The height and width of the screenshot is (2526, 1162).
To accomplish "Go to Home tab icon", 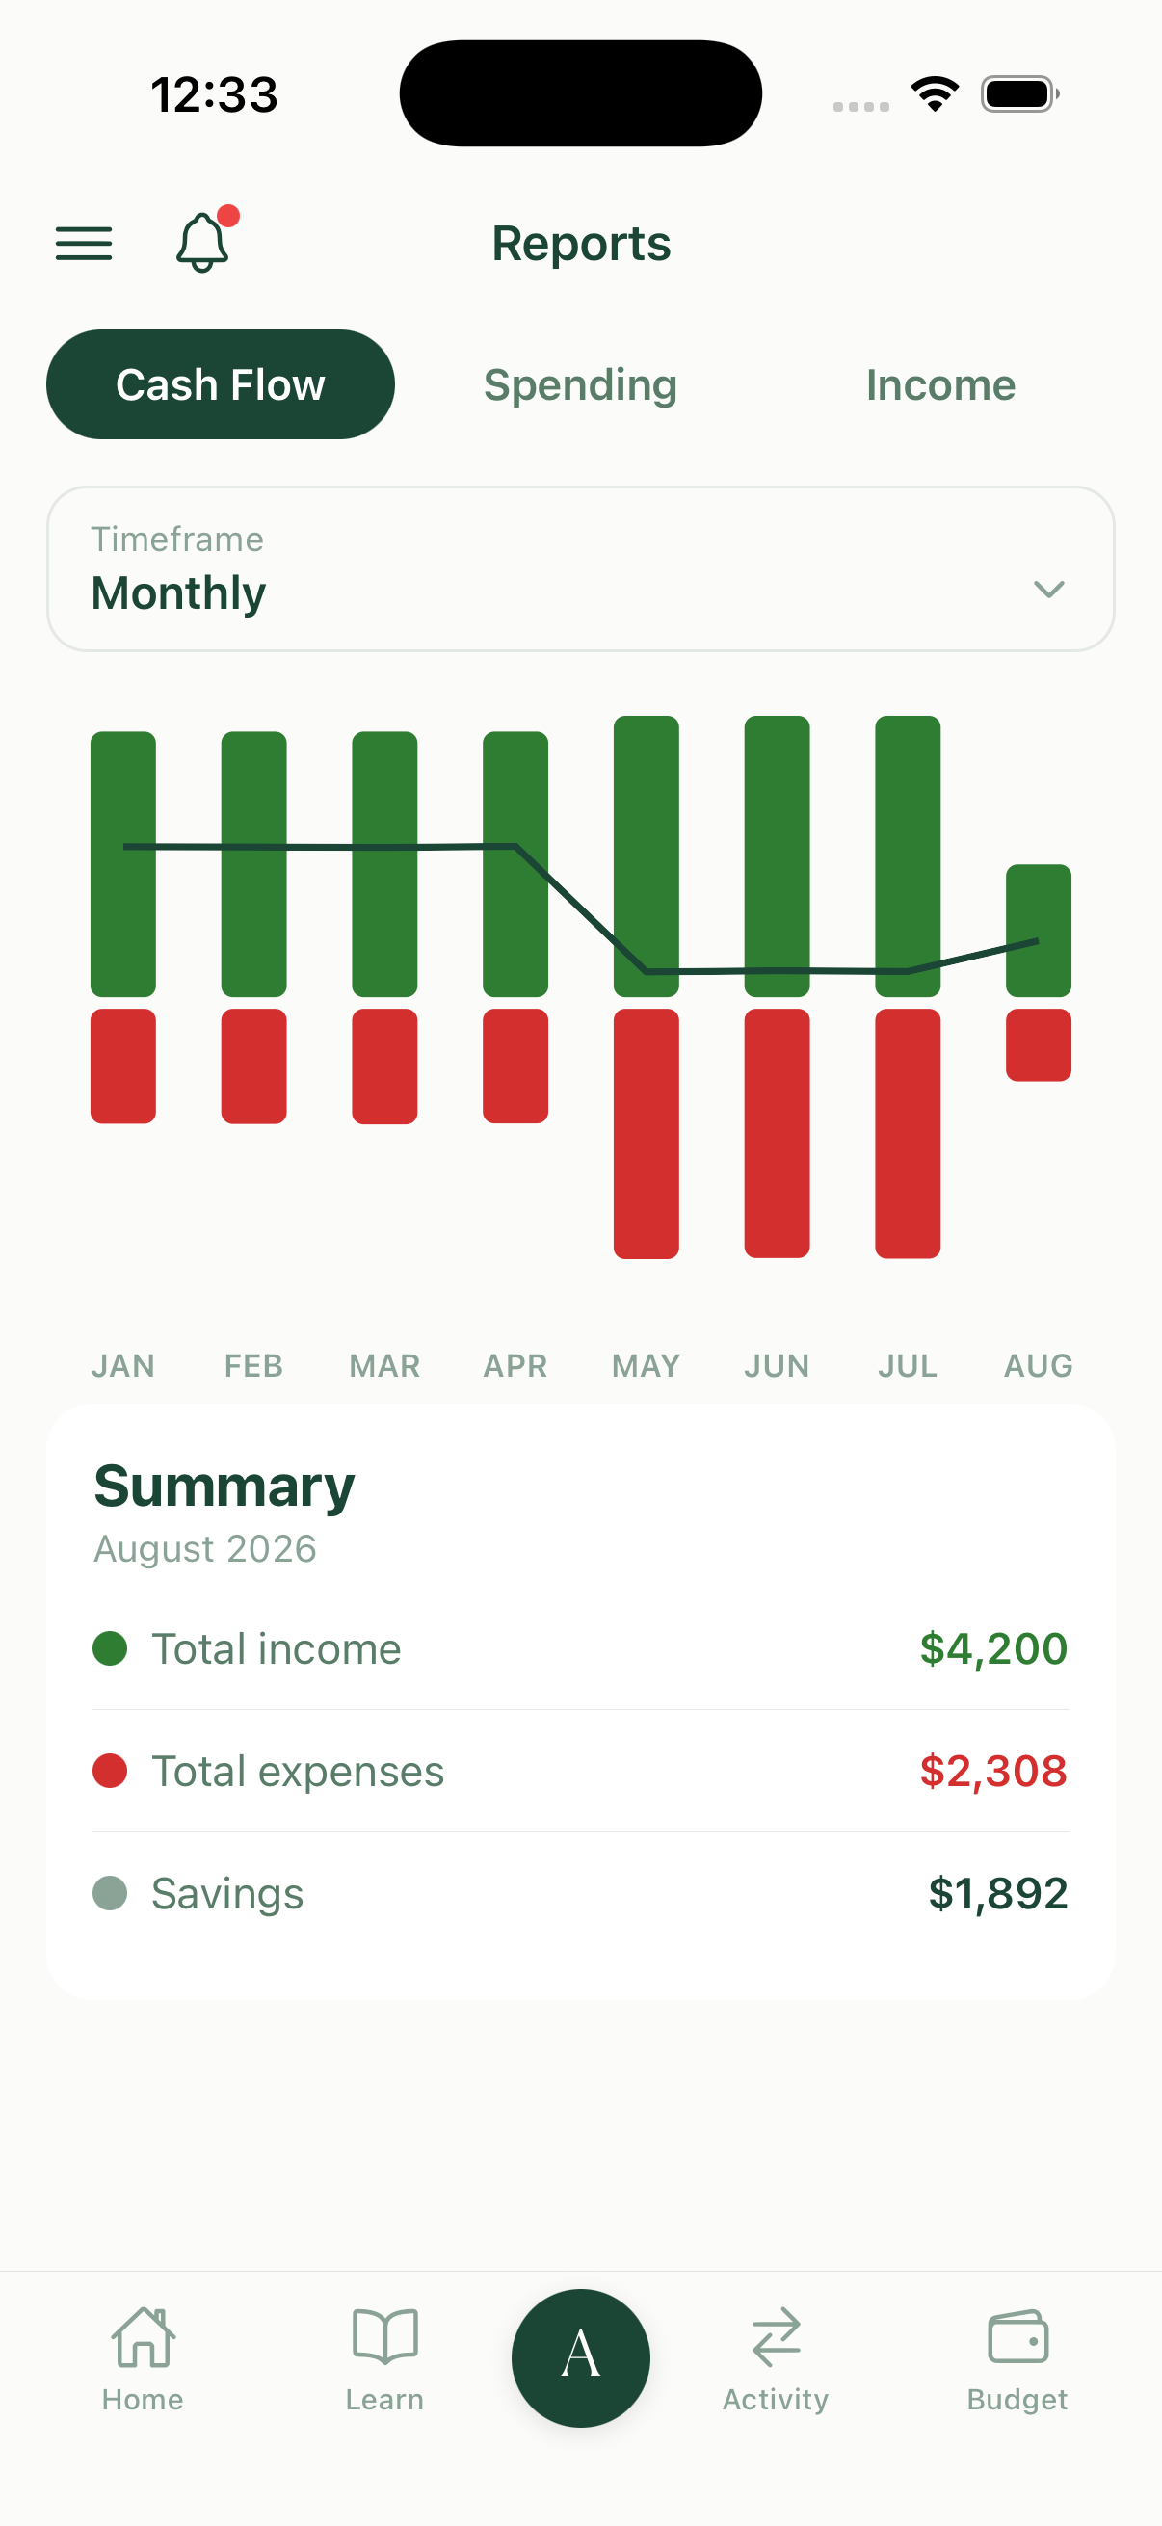I will tap(144, 2338).
